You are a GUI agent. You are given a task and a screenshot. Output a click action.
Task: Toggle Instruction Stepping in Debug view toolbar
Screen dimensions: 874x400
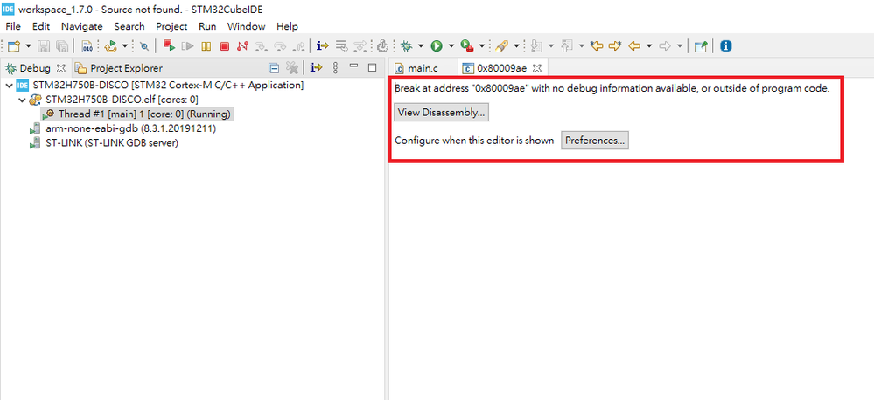pos(317,68)
